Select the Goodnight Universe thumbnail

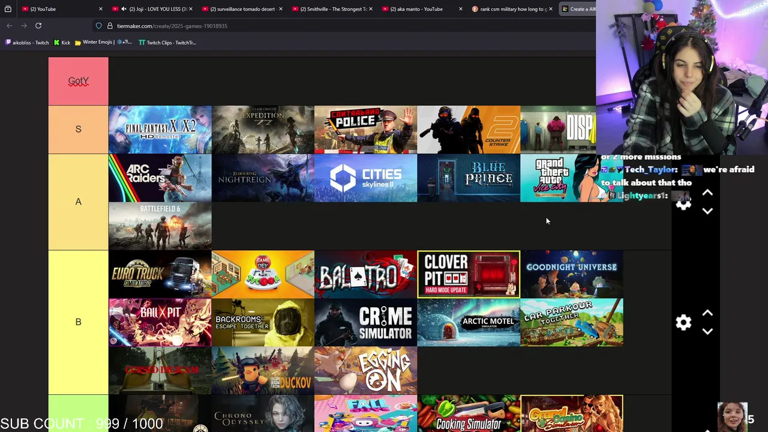[x=572, y=274]
